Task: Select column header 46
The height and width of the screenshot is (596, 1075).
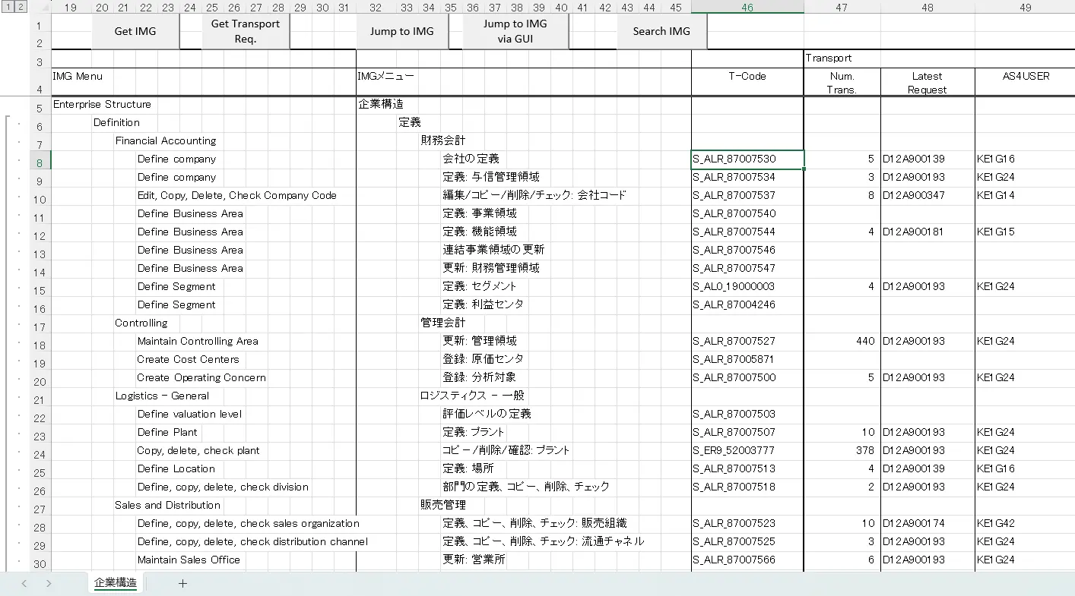Action: click(747, 8)
